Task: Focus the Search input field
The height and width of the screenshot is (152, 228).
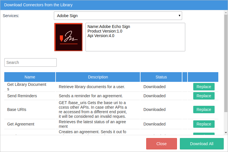Action: pos(30,62)
